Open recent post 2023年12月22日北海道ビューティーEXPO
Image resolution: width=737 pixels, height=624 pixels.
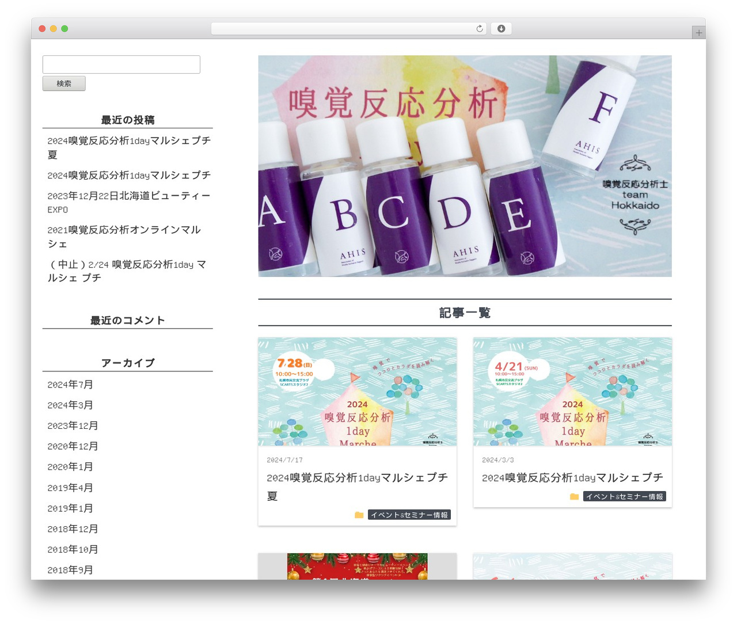point(129,203)
